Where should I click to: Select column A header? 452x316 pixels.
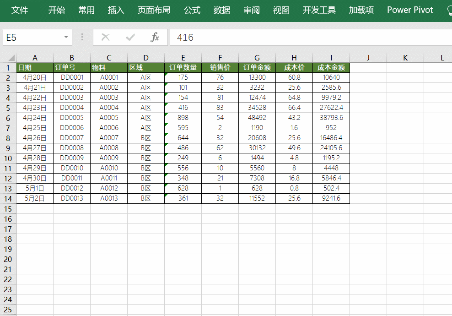pyautogui.click(x=35, y=58)
